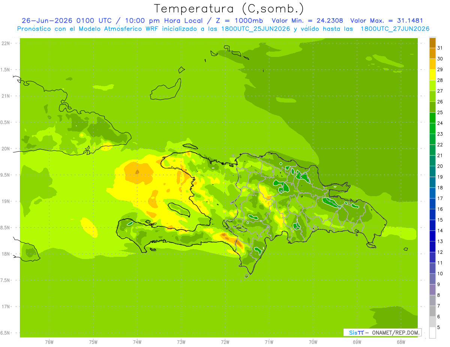Select the 'Valor Max. = 31.1481' value
Image resolution: width=450 pixels, height=347 pixels.
pyautogui.click(x=387, y=21)
